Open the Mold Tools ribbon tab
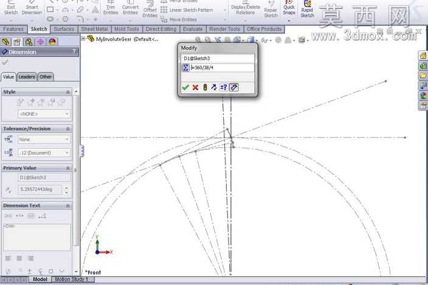Screen dimensions: 428x285 pos(126,29)
